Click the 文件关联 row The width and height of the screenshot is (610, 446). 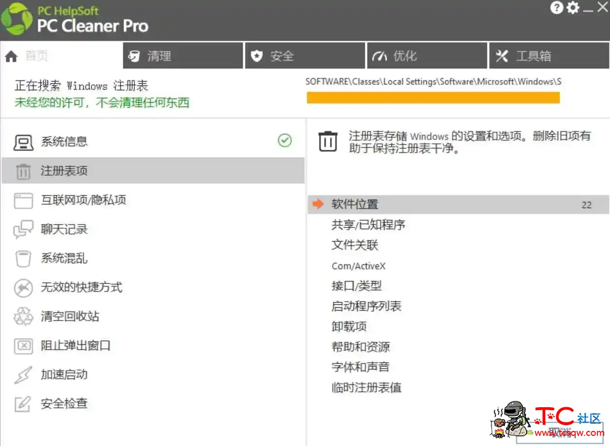[x=458, y=245]
